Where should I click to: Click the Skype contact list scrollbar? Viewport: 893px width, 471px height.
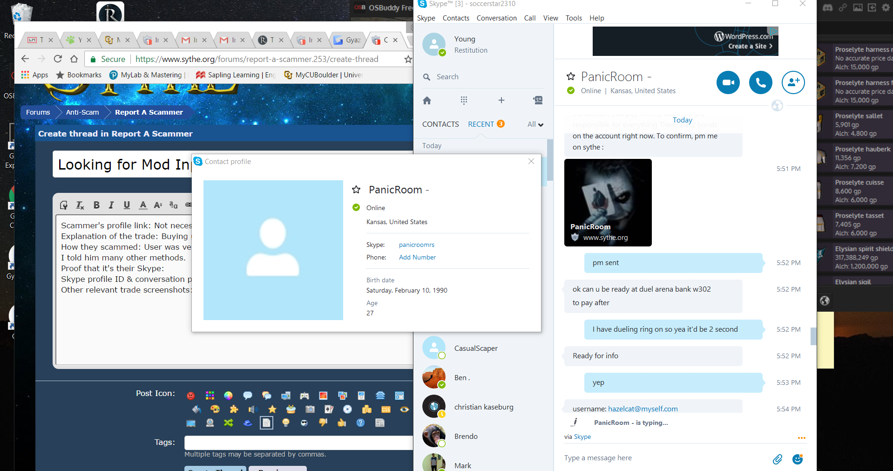550,160
